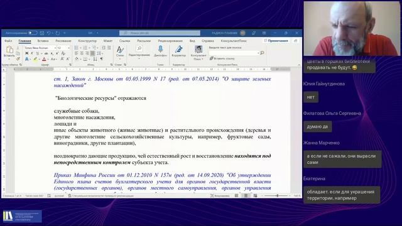Click the Format Painter brush icon
402x226 pixels.
click(18, 58)
